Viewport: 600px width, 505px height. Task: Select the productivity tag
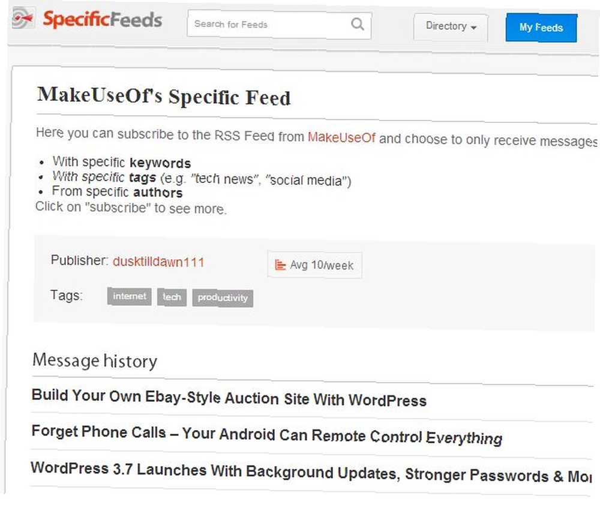coord(223,298)
